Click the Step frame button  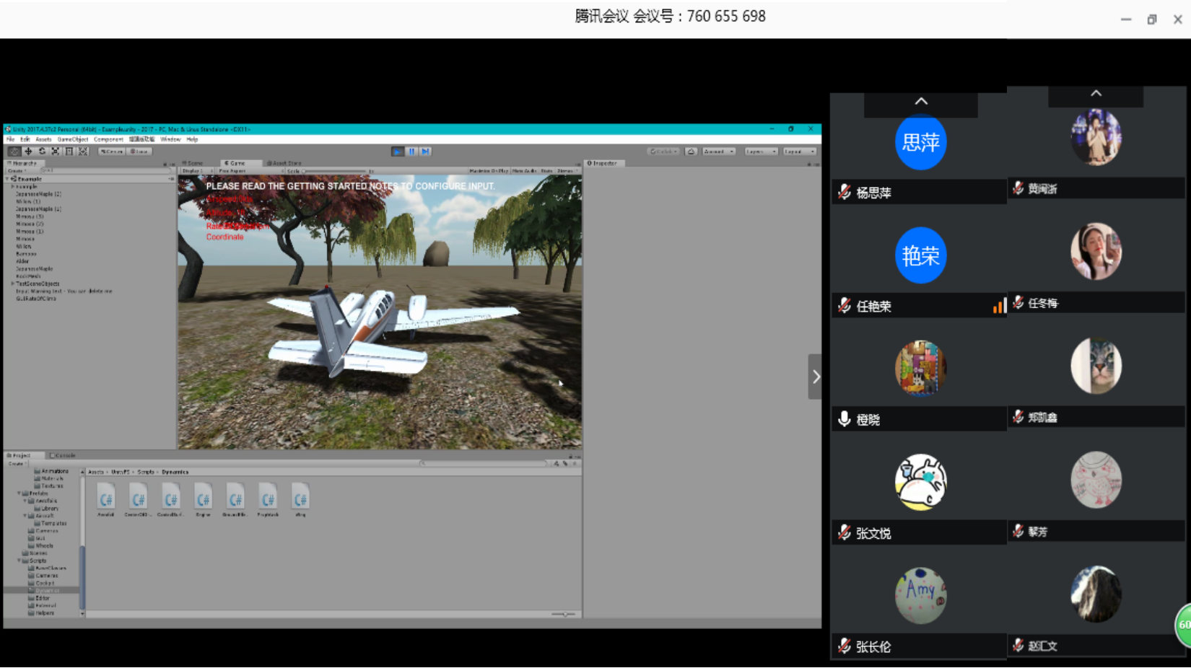pos(426,151)
